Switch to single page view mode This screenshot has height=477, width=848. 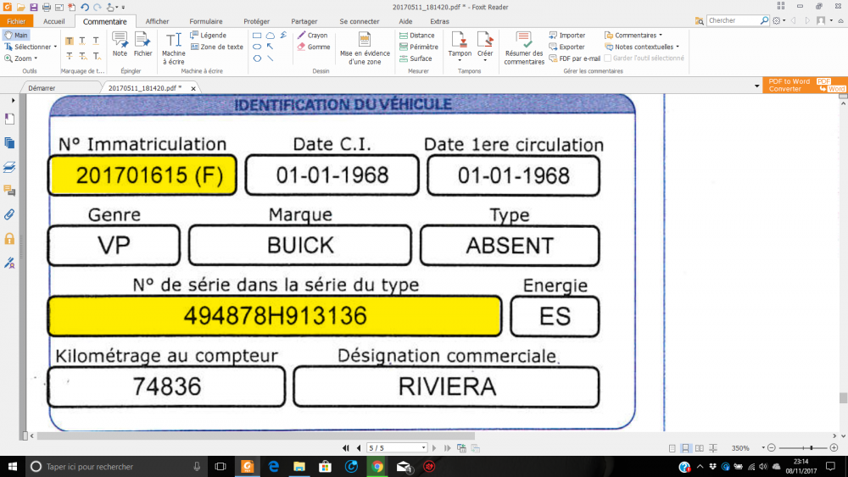click(672, 448)
